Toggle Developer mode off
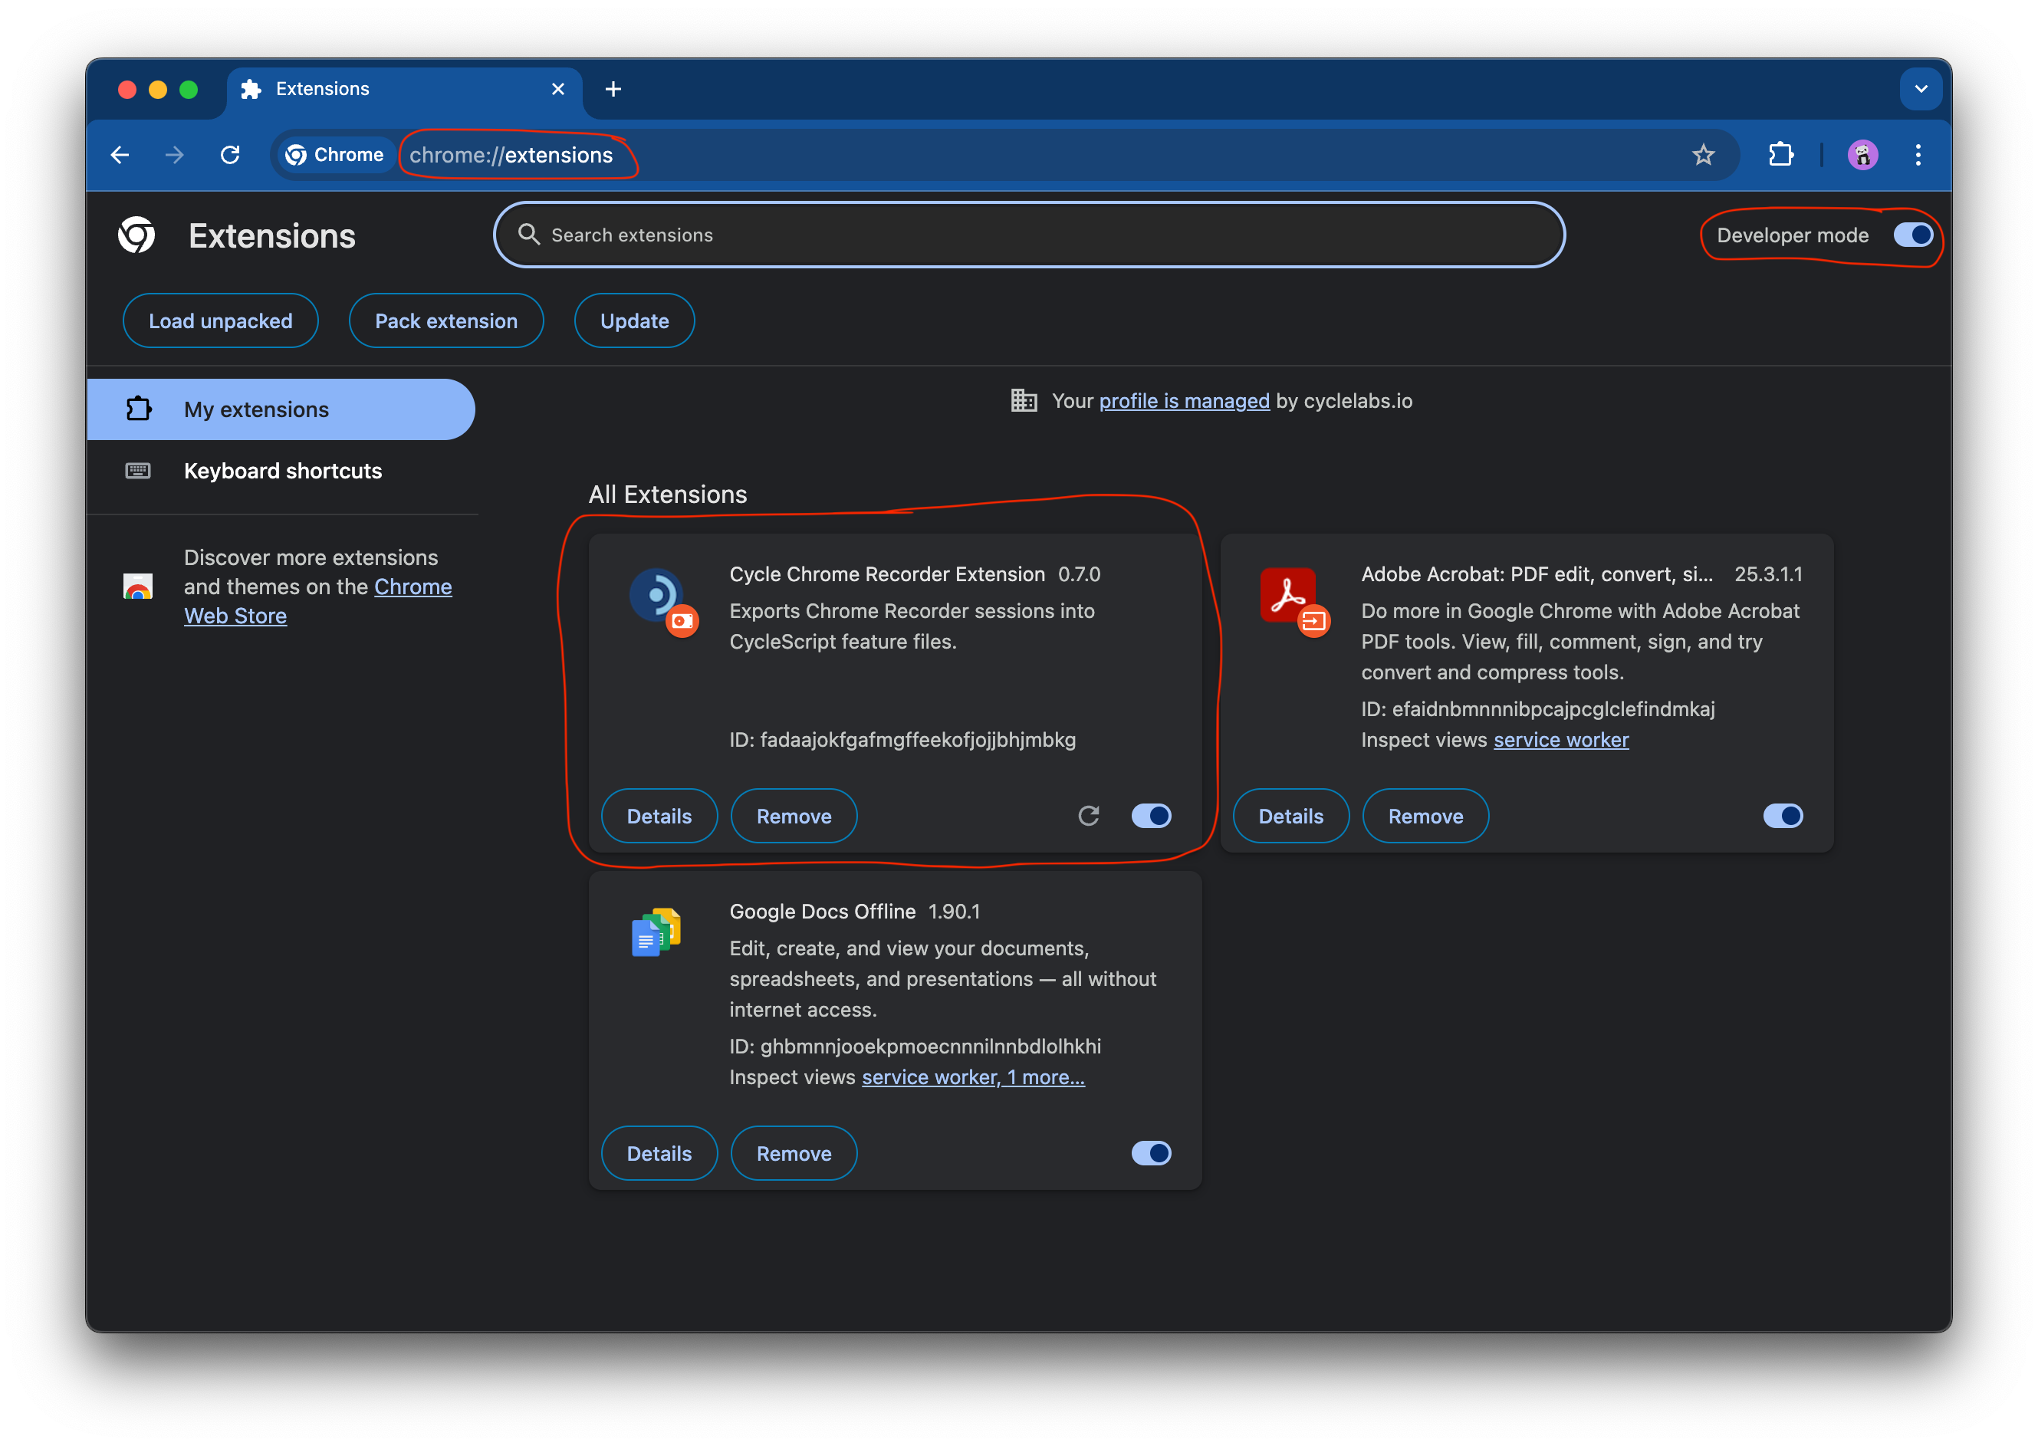The width and height of the screenshot is (2038, 1446). (x=1911, y=235)
